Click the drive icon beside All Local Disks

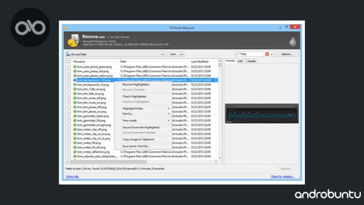pyautogui.click(x=68, y=54)
